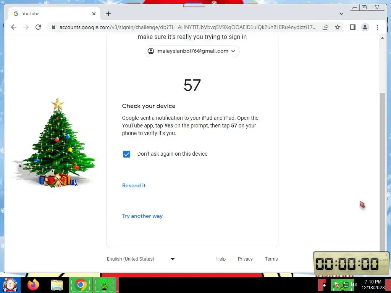This screenshot has width=391, height=293.
Task: Open the Chrome profile menu
Action: [365, 27]
